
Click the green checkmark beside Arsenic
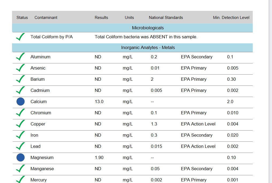21,68
